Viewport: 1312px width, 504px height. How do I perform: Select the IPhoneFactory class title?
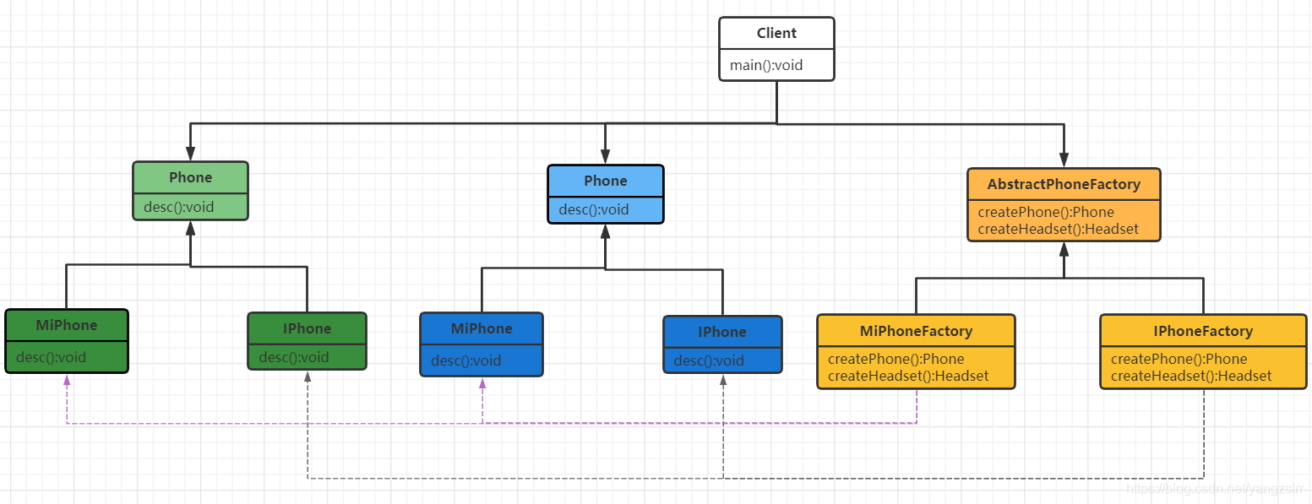tap(1203, 331)
